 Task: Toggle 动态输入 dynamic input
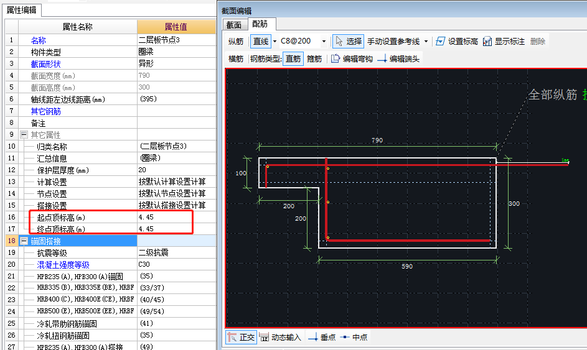click(280, 338)
